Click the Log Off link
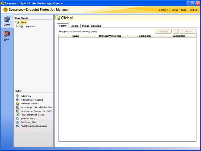 click(x=193, y=10)
